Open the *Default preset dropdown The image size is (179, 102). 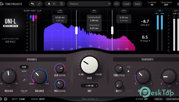89,4
